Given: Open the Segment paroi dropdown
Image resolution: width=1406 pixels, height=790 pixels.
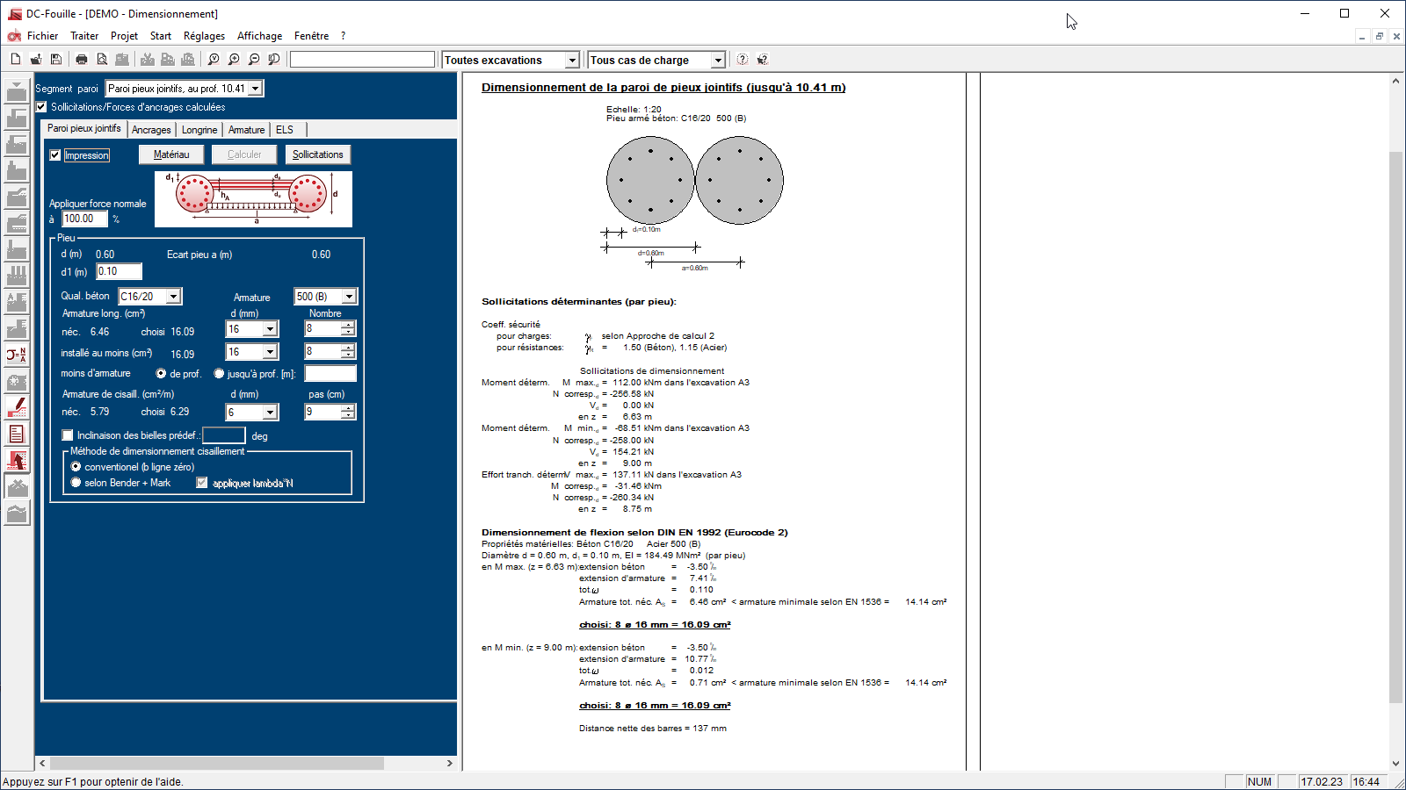Looking at the screenshot, I should (256, 89).
